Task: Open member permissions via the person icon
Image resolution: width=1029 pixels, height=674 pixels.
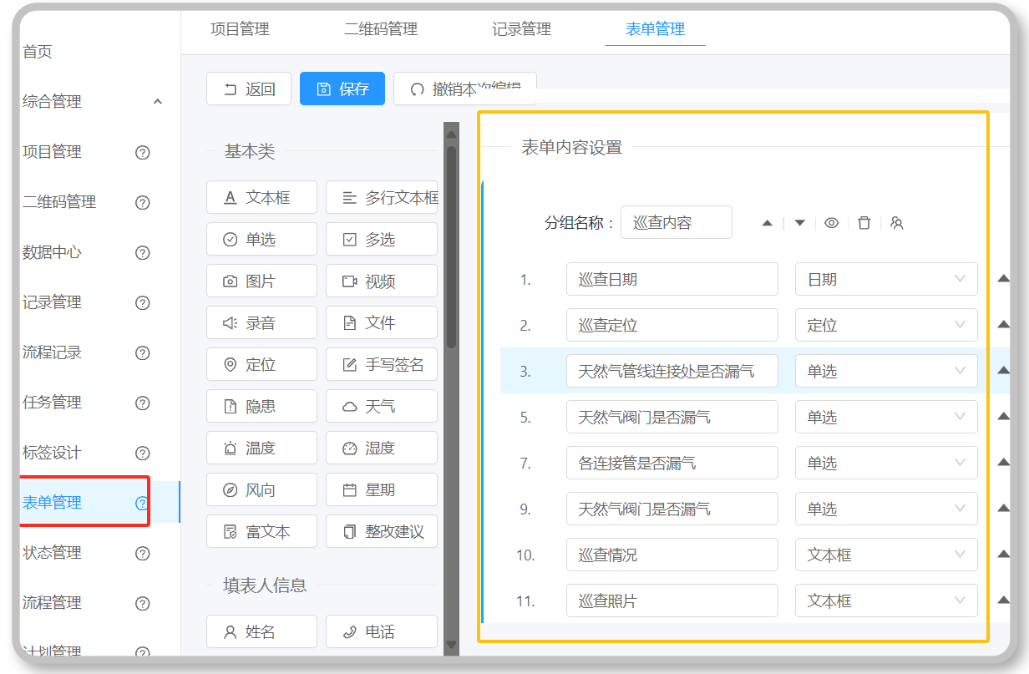Action: coord(897,223)
